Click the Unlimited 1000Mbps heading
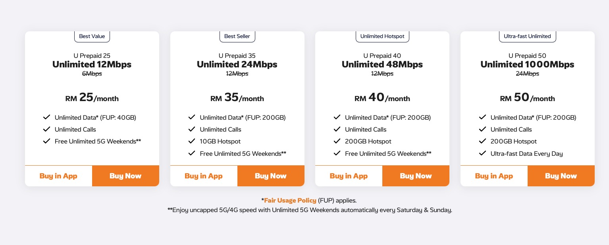609x245 pixels. click(528, 64)
